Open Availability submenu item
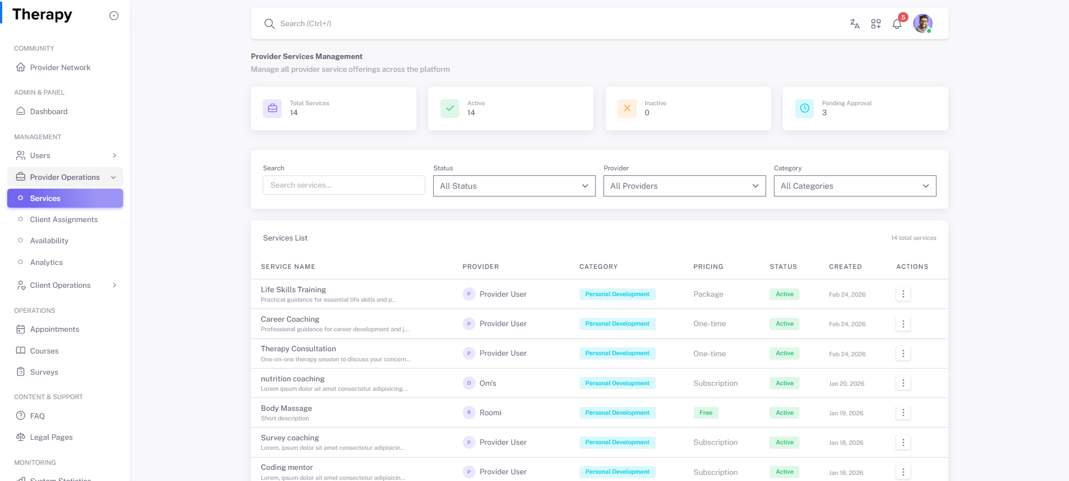This screenshot has width=1069, height=481. tap(65, 240)
